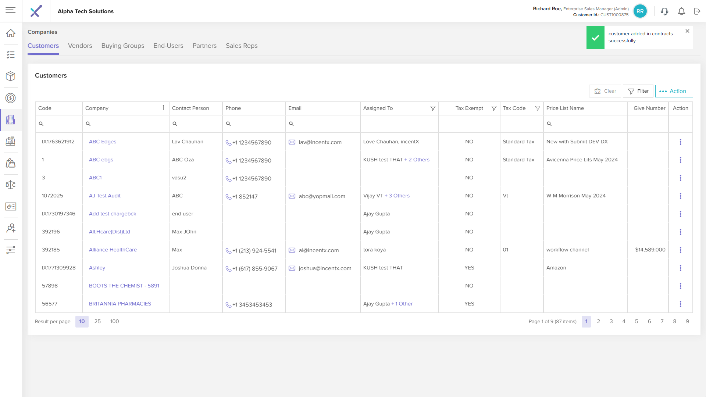Click the checklist tasks sidebar icon
Viewport: 706px width, 397px height.
[x=11, y=55]
